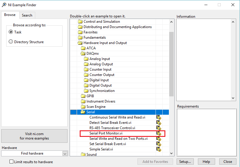Image resolution: width=240 pixels, height=167 pixels.
Task: Click the VI icon beside RS-485 Transceiver Control.vi
Action: [x=159, y=128]
